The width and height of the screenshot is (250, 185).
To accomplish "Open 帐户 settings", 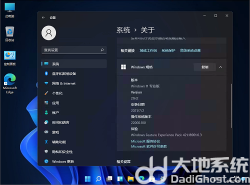I will (74, 112).
